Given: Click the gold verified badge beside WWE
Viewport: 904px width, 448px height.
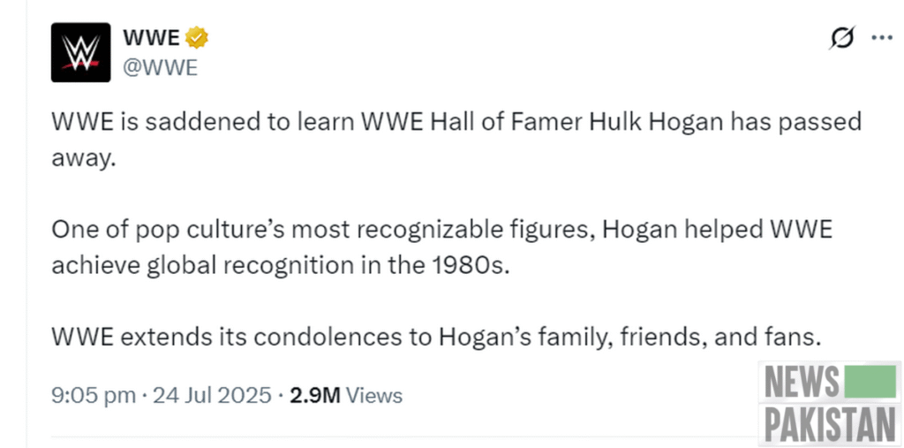Looking at the screenshot, I should coord(197,38).
